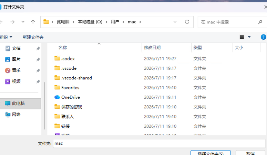Click the 联系人 folder icon

pos(57,116)
